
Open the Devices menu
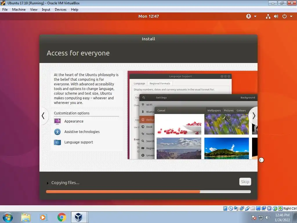60,10
